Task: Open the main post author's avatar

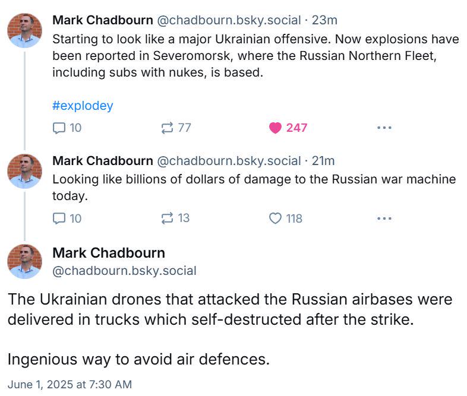Action: pos(25,261)
